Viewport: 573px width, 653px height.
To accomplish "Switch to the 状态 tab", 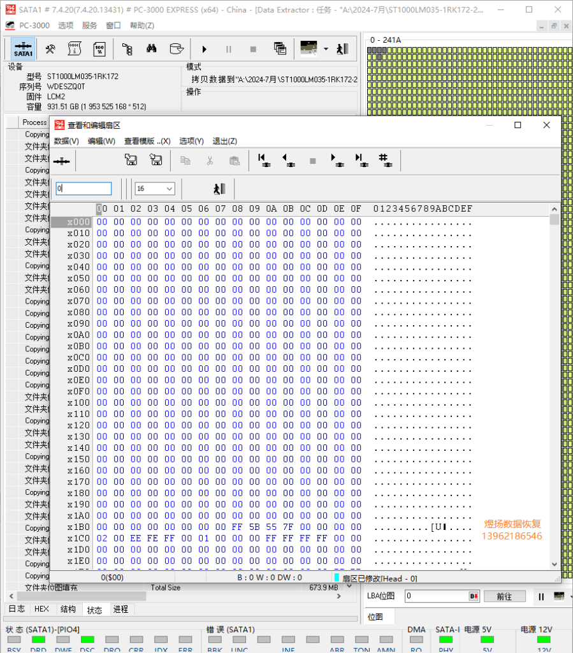I will tap(94, 610).
